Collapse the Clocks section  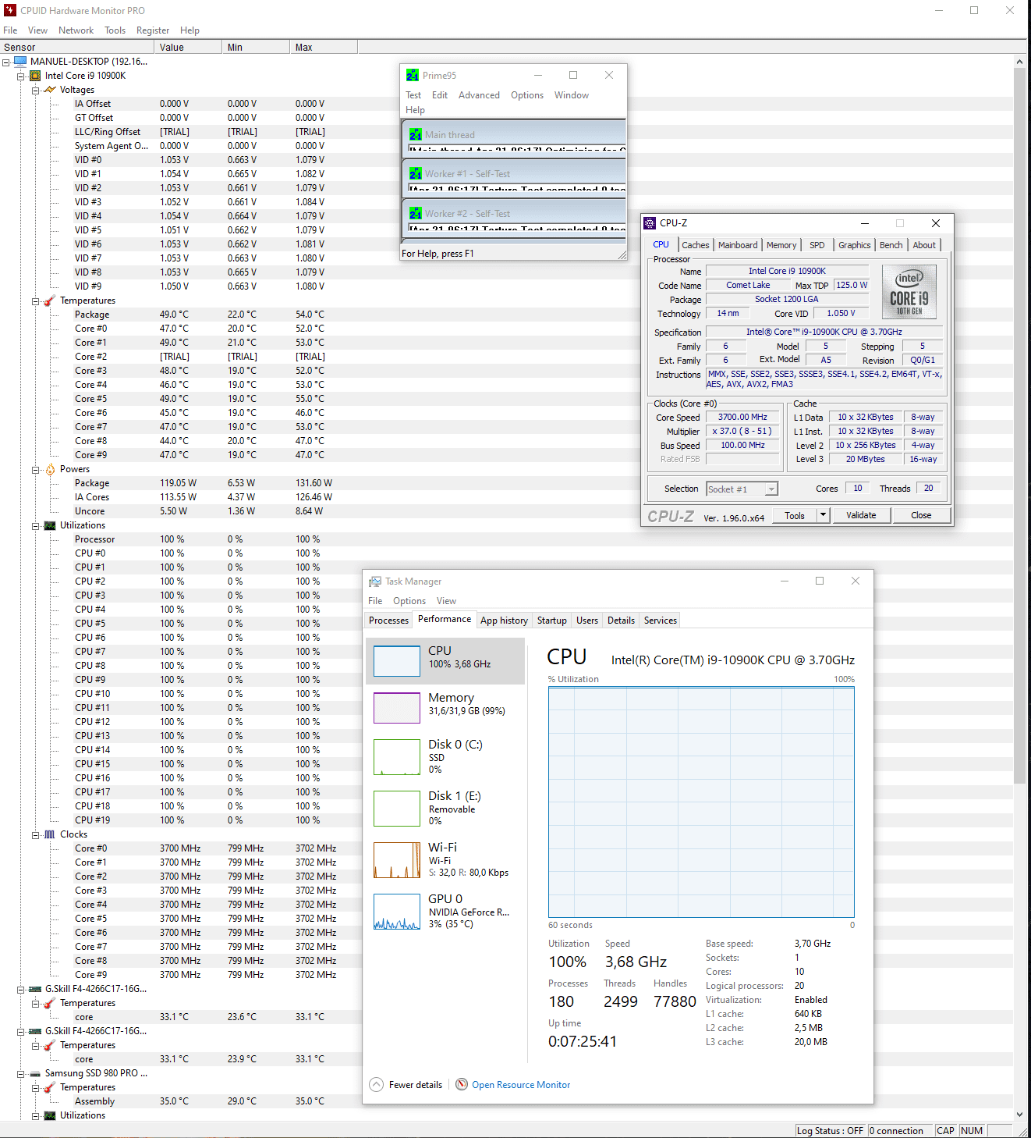36,835
